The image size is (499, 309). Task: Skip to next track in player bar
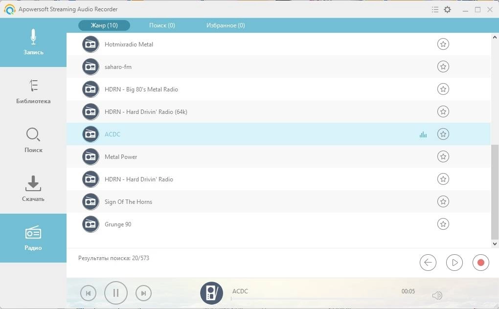[143, 293]
